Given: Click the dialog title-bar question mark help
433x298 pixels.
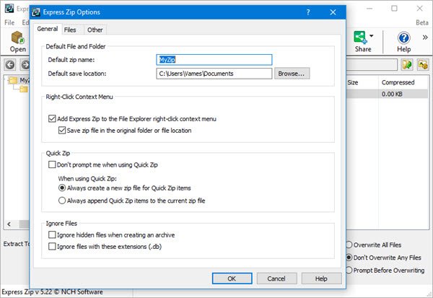Looking at the screenshot, I should (x=308, y=12).
